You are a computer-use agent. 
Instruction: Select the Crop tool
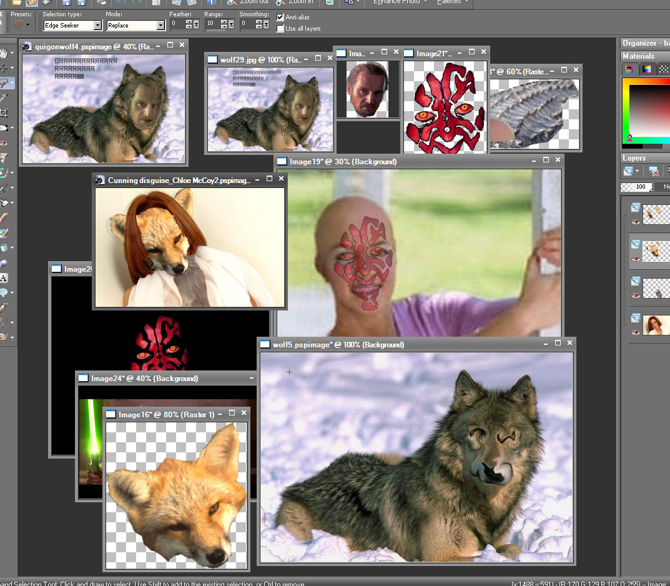click(4, 113)
